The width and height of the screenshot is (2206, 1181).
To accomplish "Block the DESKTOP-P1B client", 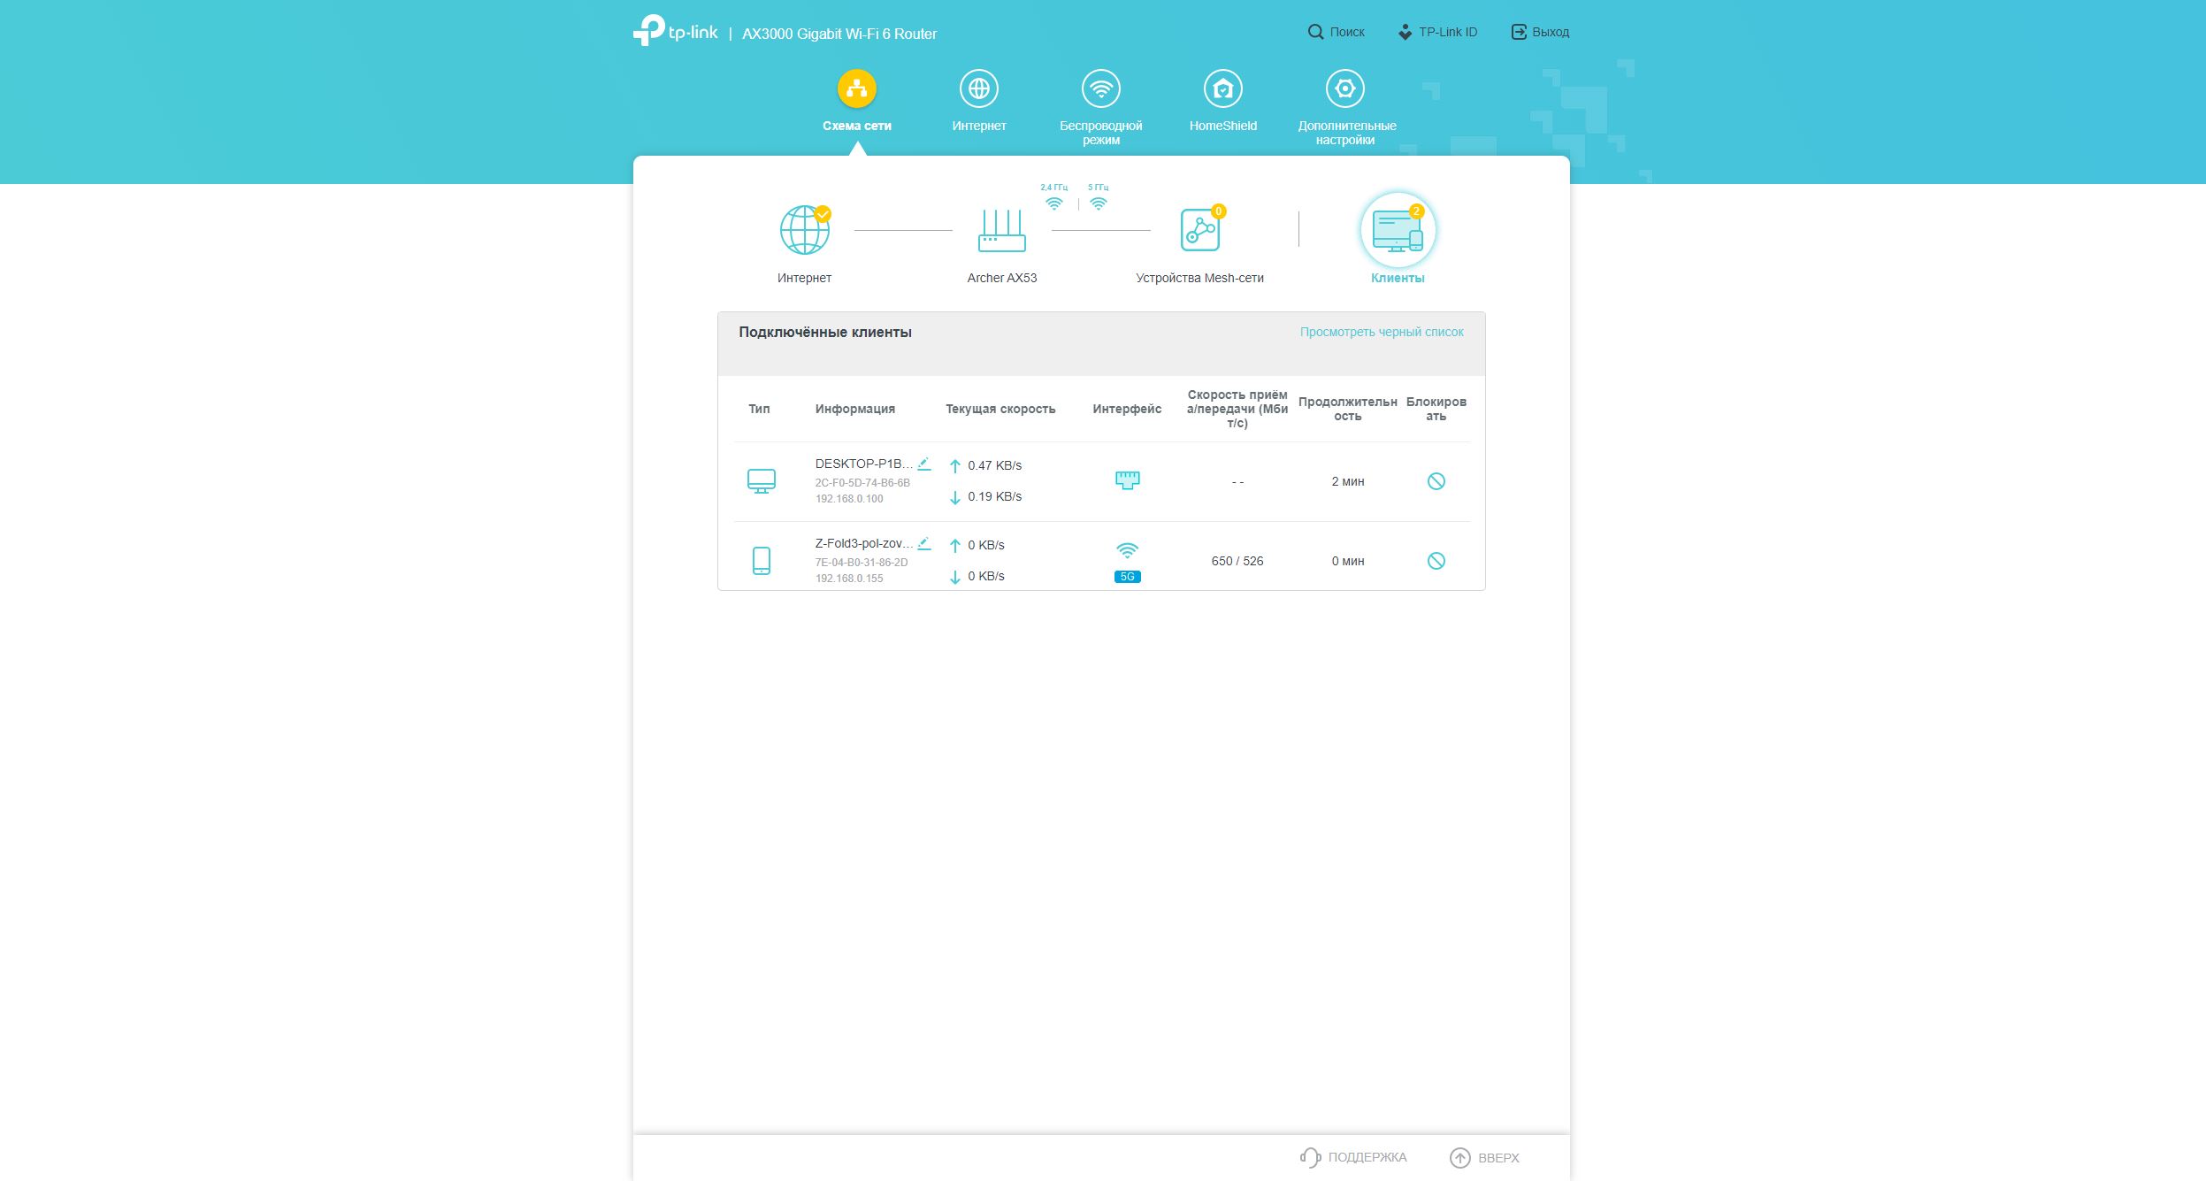I will [1436, 481].
